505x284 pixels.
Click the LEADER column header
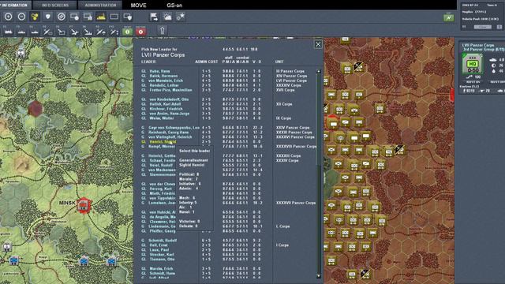148,62
